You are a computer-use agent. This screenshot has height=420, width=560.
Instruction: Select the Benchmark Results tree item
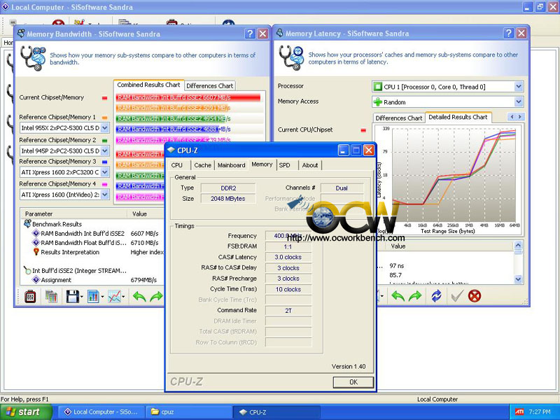click(57, 224)
